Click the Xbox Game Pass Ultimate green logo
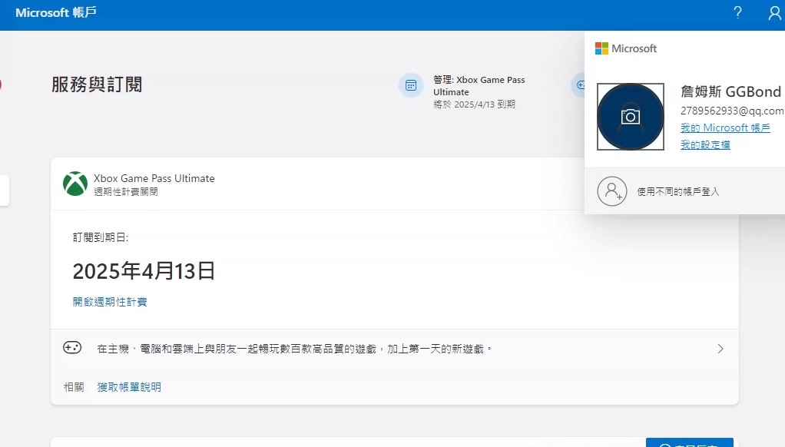Image resolution: width=785 pixels, height=447 pixels. point(74,184)
